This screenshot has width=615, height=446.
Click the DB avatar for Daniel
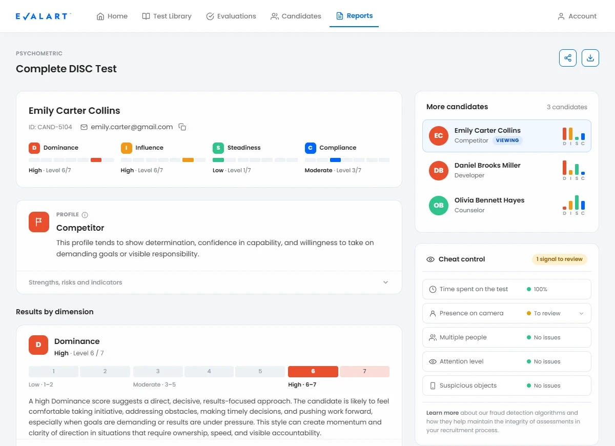[x=439, y=171]
